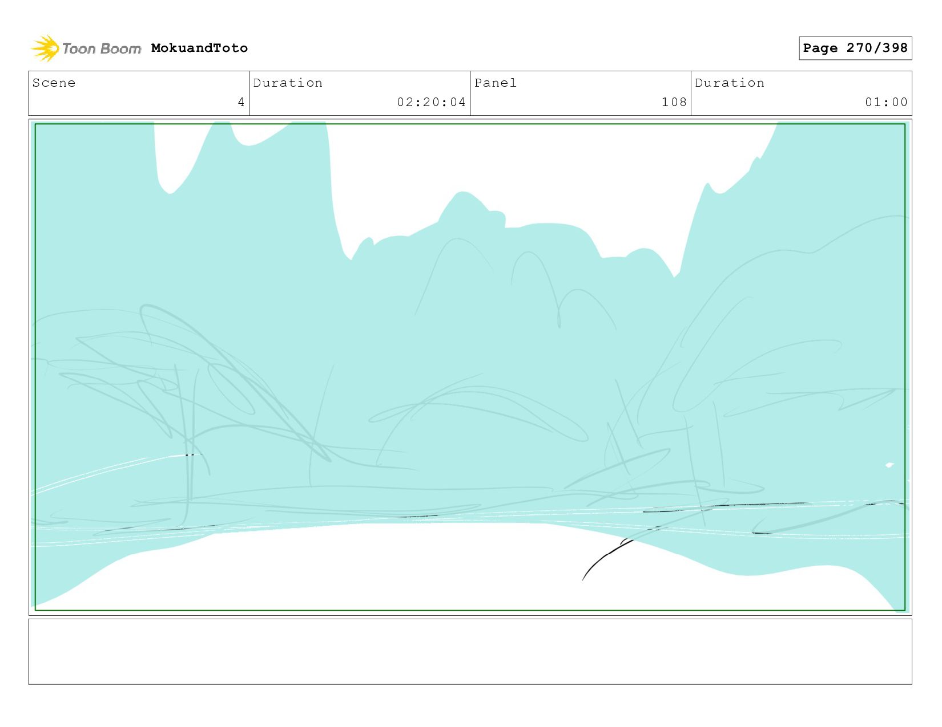The image size is (942, 727).
Task: Click the Duration label beside Panel
Action: [x=730, y=83]
